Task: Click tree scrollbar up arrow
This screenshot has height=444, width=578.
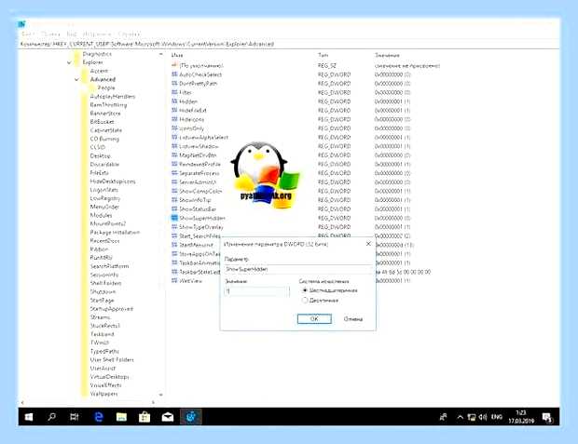Action: 160,54
